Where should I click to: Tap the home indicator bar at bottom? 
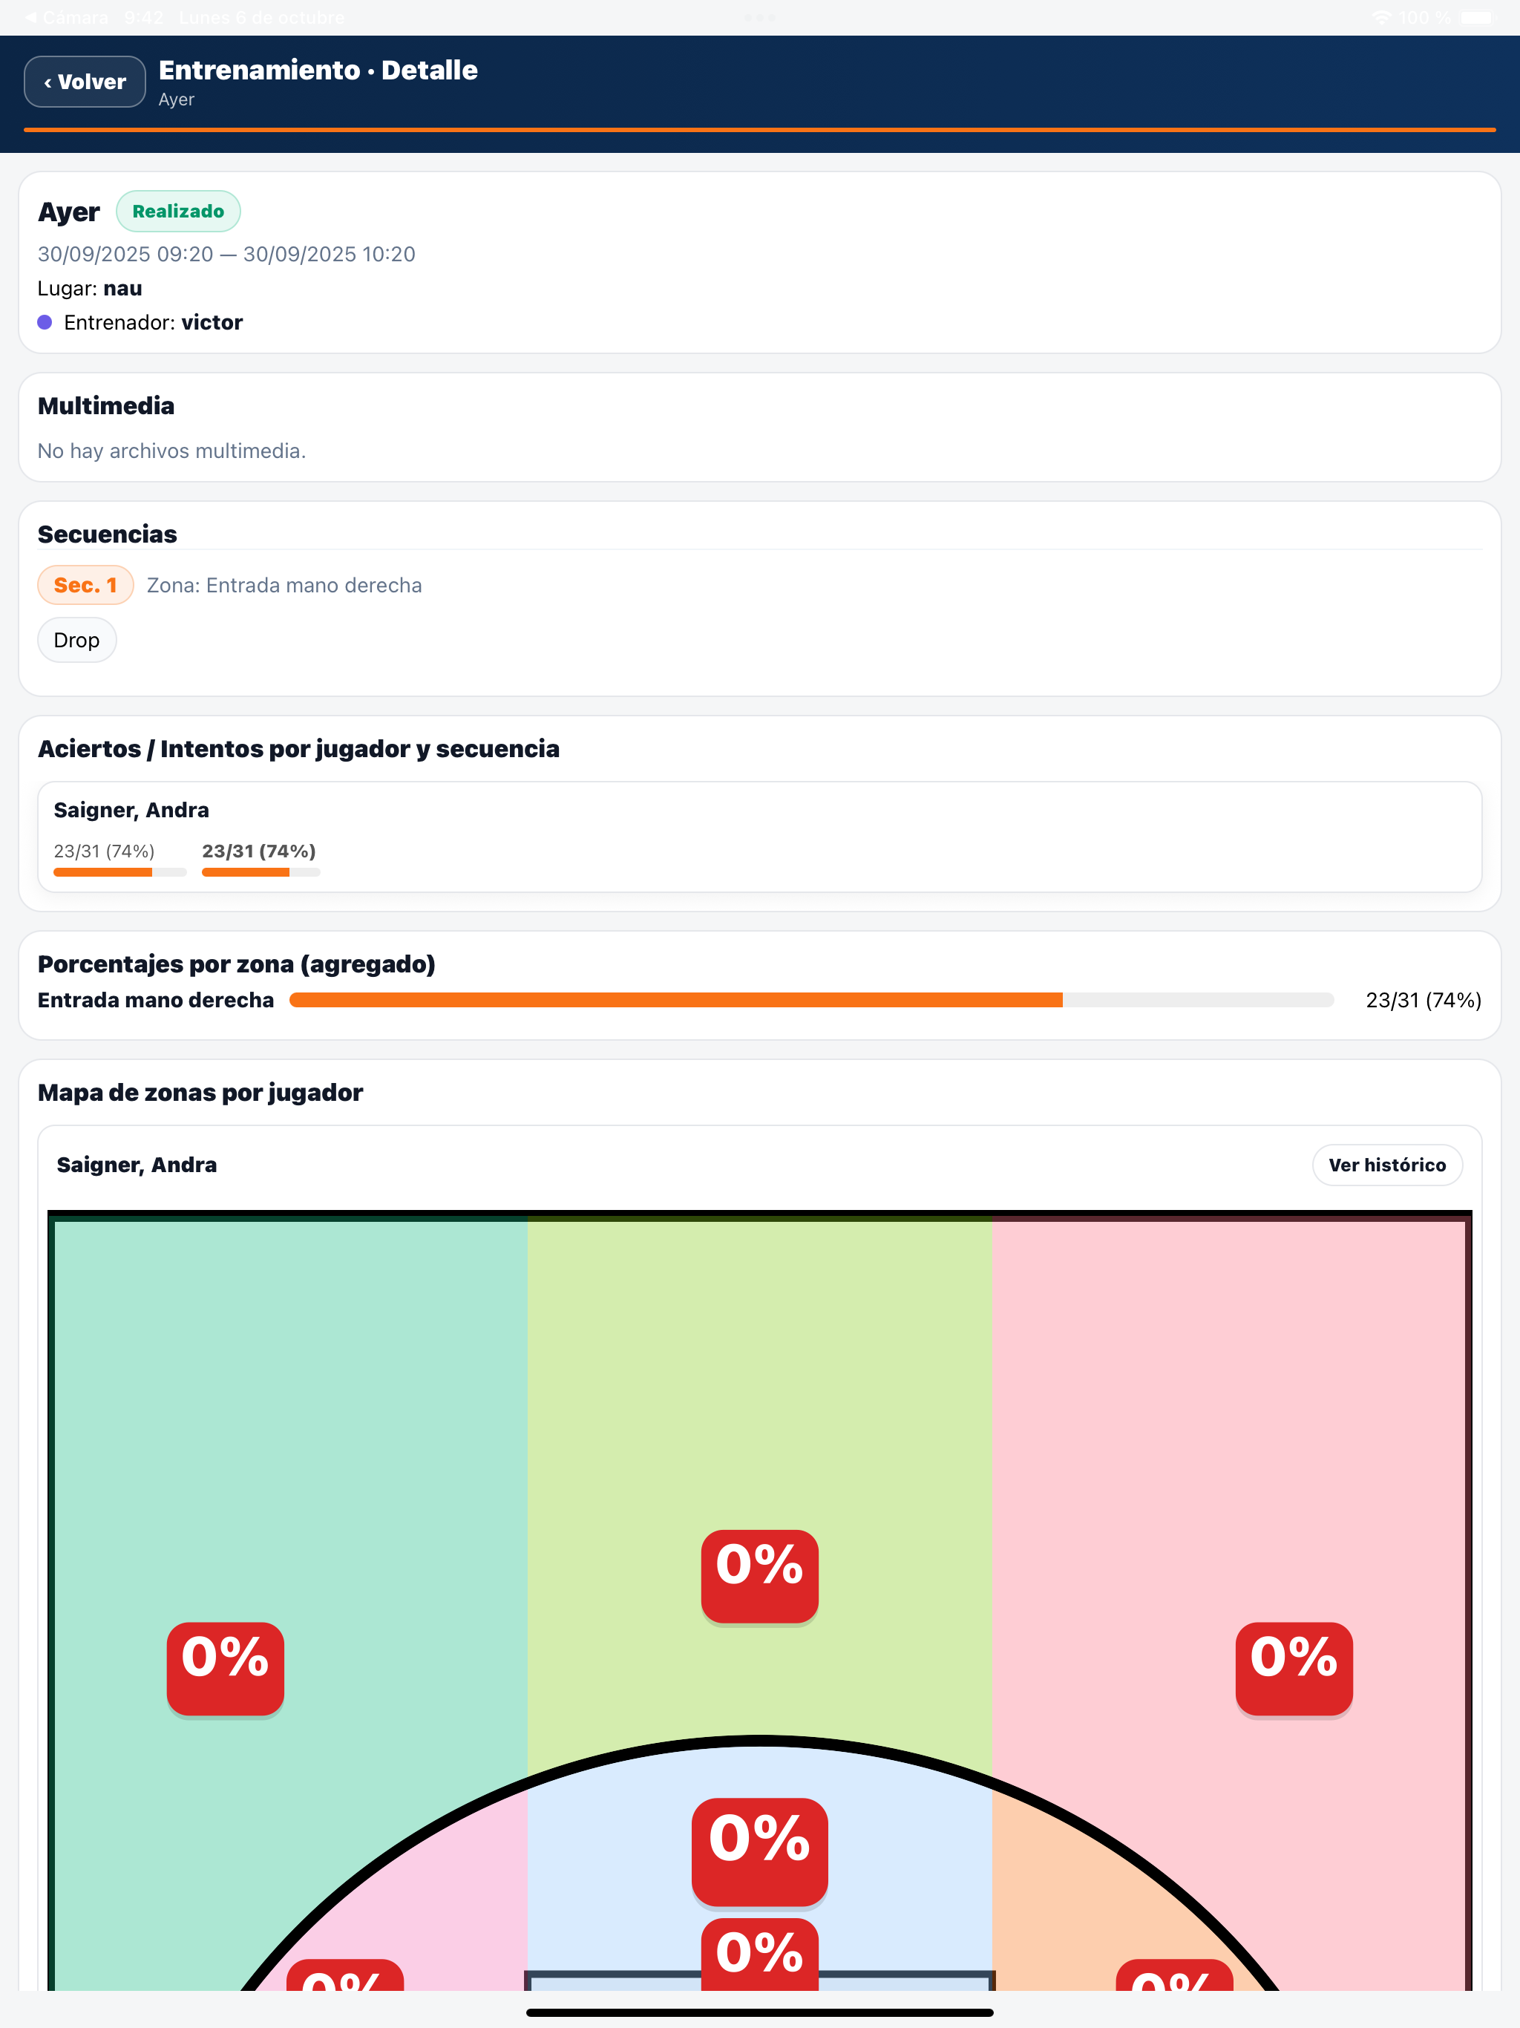[759, 2012]
